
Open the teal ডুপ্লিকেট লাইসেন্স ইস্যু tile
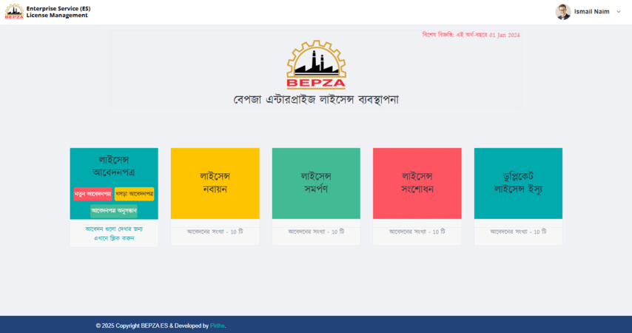tap(518, 184)
